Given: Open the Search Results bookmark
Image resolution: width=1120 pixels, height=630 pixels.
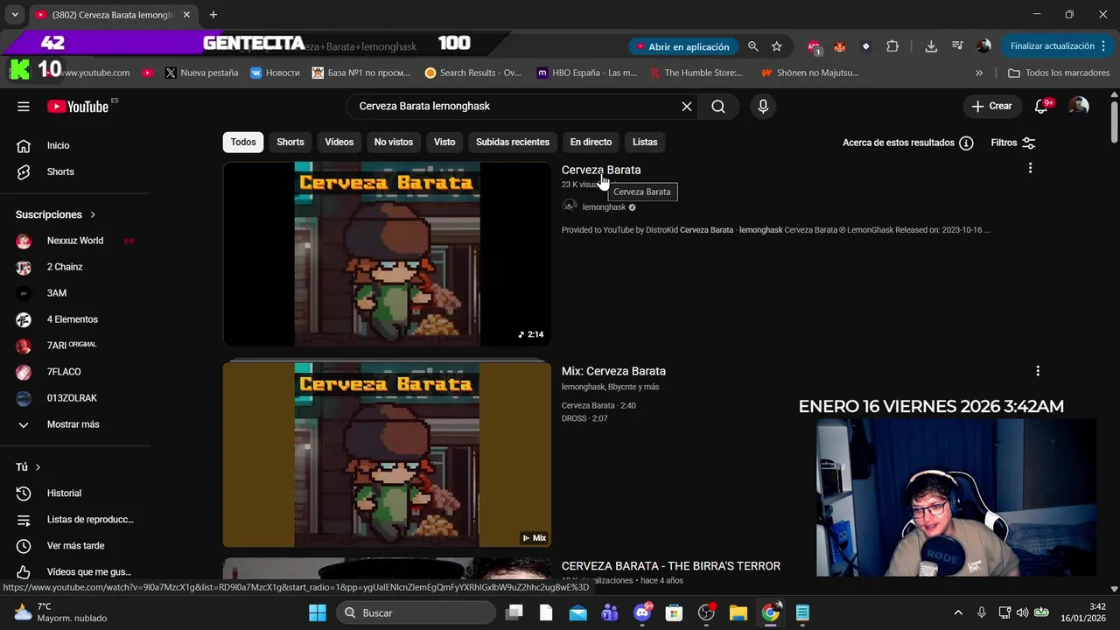Looking at the screenshot, I should click(x=472, y=73).
